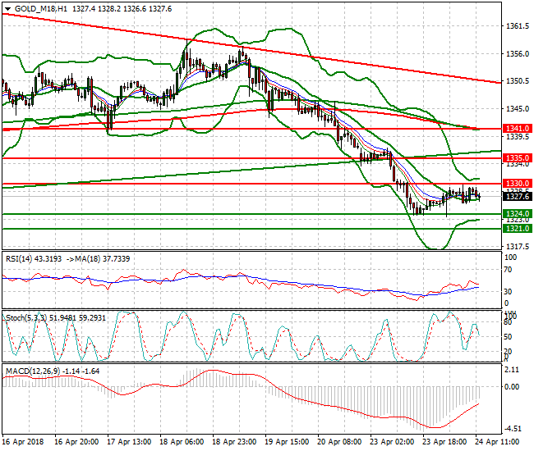Viewport: 534px width, 451px height.
Task: Click the 1361.5 price scale value
Action: [x=518, y=26]
